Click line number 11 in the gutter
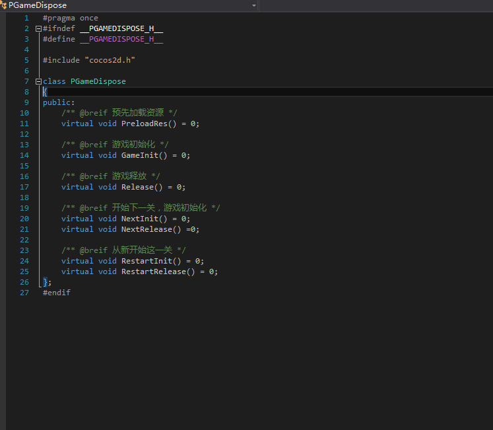The height and width of the screenshot is (430, 493). pyautogui.click(x=24, y=124)
